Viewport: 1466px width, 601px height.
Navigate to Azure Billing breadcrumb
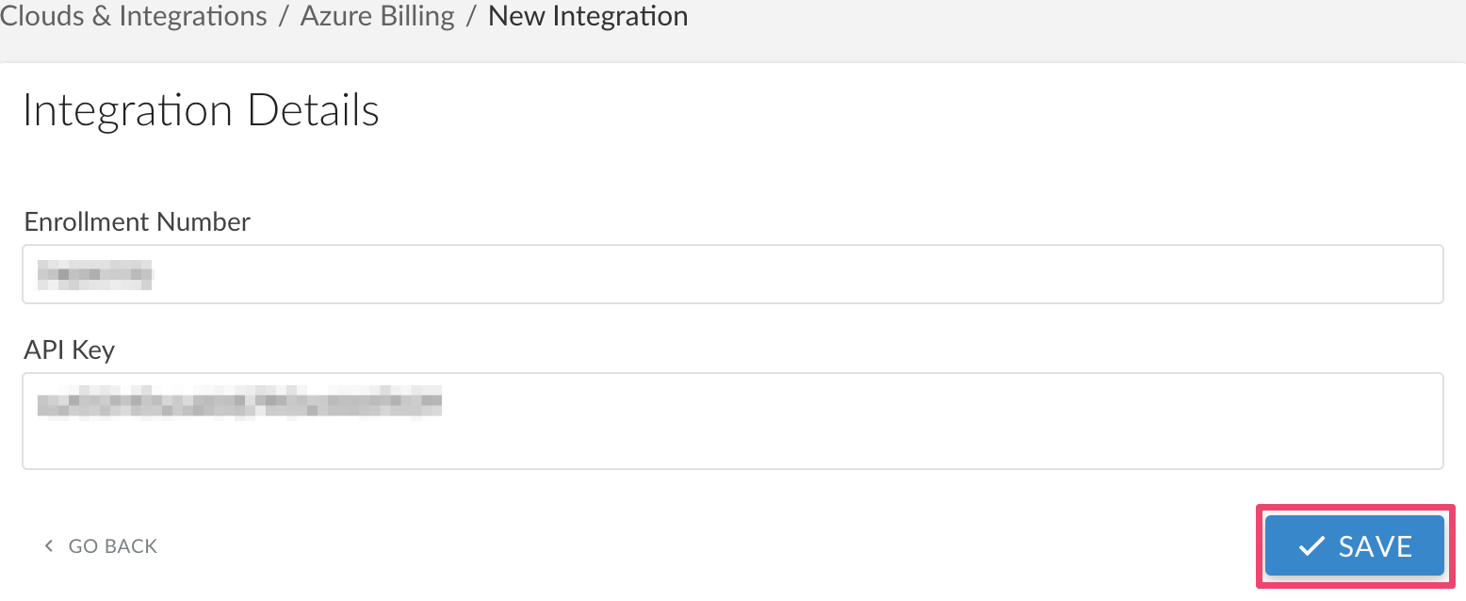377,16
